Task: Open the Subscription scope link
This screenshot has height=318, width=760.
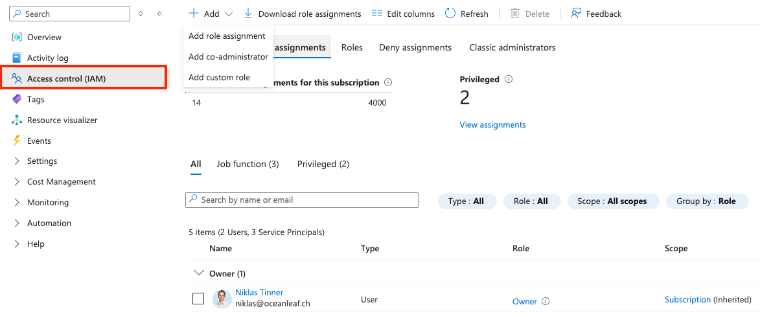Action: click(x=687, y=300)
